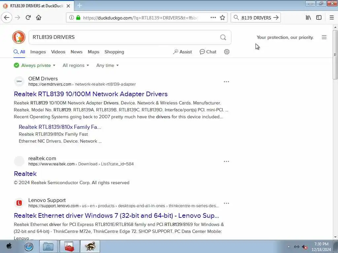This screenshot has height=253, width=338.
Task: Open DuckDuckGo side menu beside protection text
Action: coord(324,37)
